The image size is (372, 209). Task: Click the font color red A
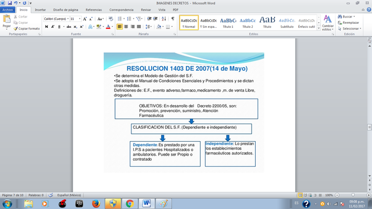108,27
